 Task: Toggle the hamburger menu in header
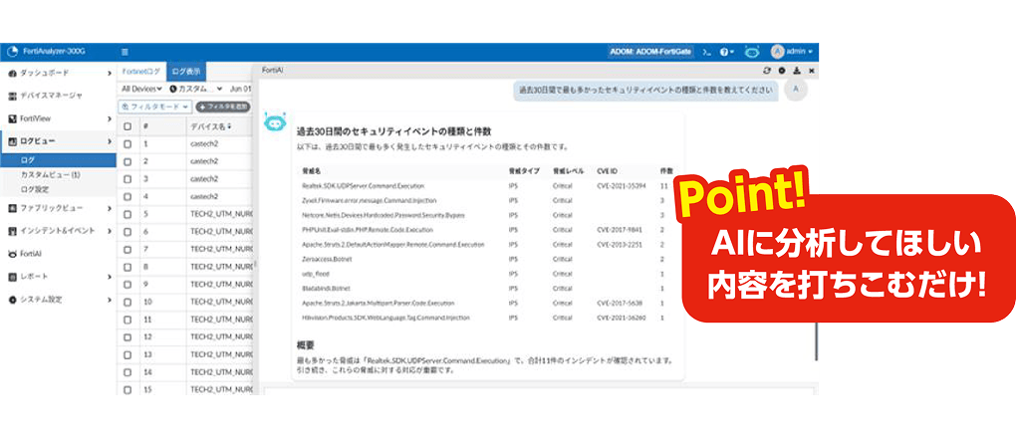(126, 52)
